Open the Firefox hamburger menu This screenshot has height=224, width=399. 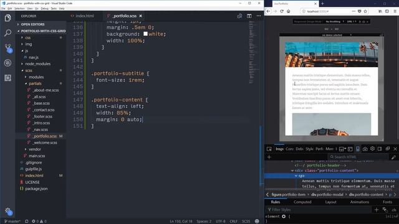click(395, 11)
